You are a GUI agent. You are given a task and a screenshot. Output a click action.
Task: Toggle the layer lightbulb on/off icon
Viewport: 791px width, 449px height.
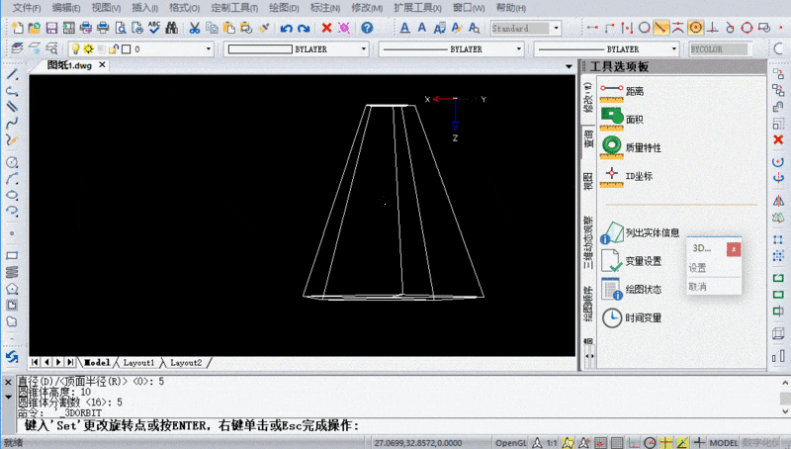tap(74, 47)
